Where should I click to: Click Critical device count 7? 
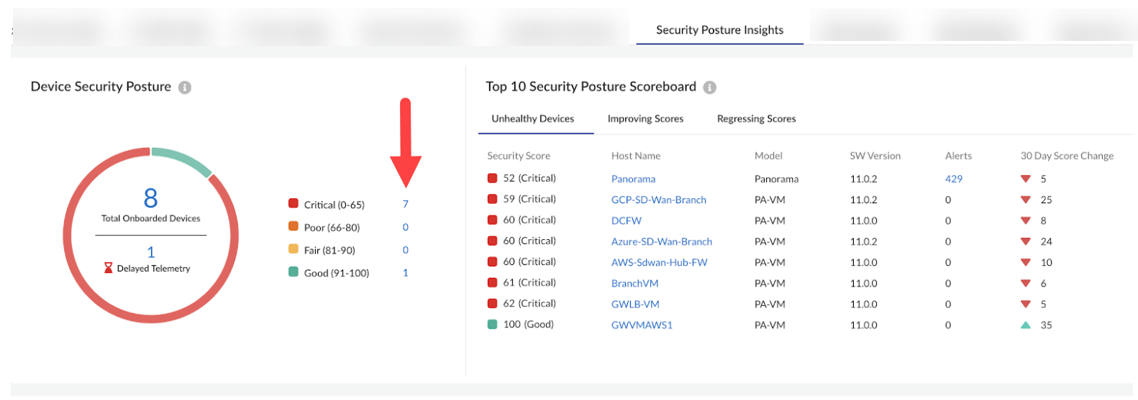[x=406, y=204]
